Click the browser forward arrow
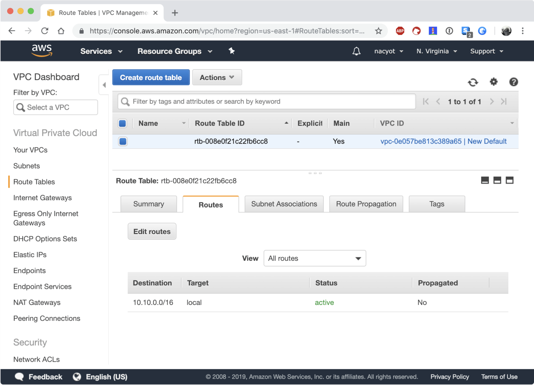This screenshot has width=534, height=385. coord(28,31)
